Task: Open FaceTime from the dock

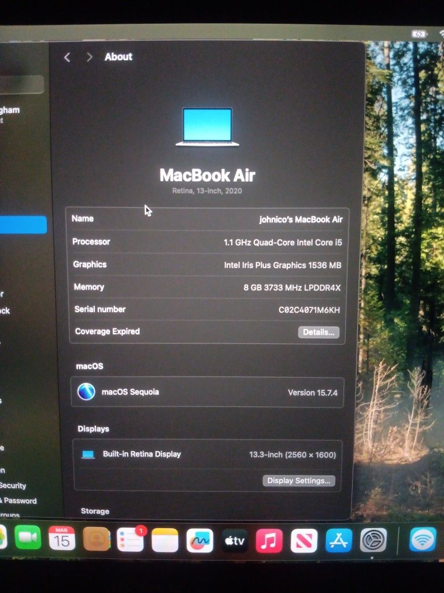Action: point(28,538)
